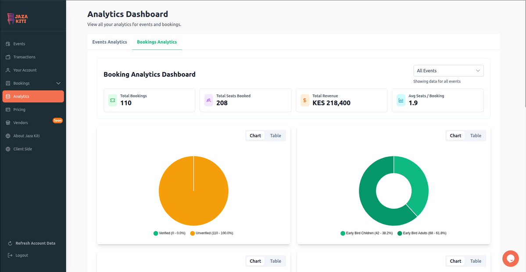This screenshot has width=526, height=272.
Task: Expand the Bookings submenu chevron
Action: coord(58,83)
